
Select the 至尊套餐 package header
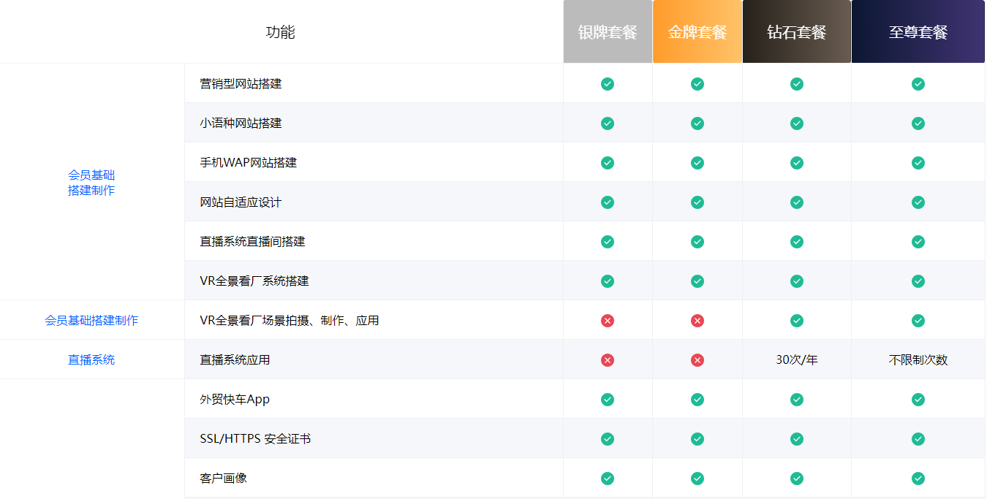tap(918, 32)
